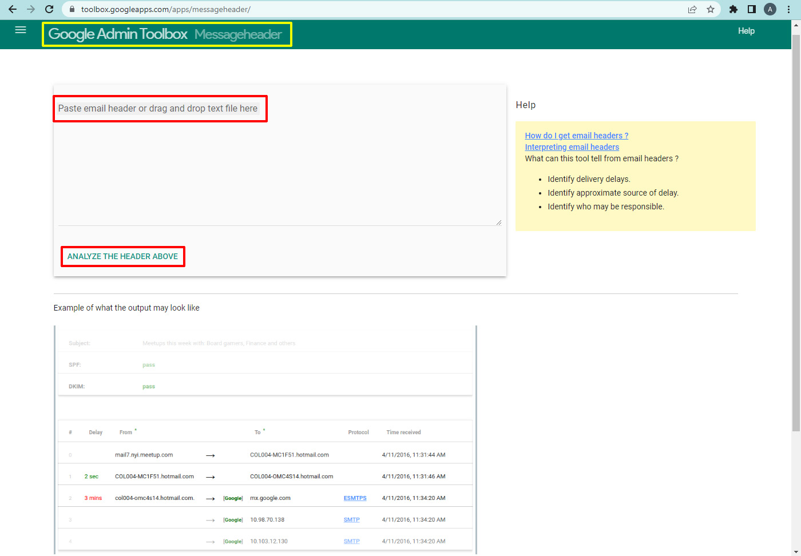Open the Chrome profile avatar
This screenshot has width=801, height=556.
[x=770, y=9]
